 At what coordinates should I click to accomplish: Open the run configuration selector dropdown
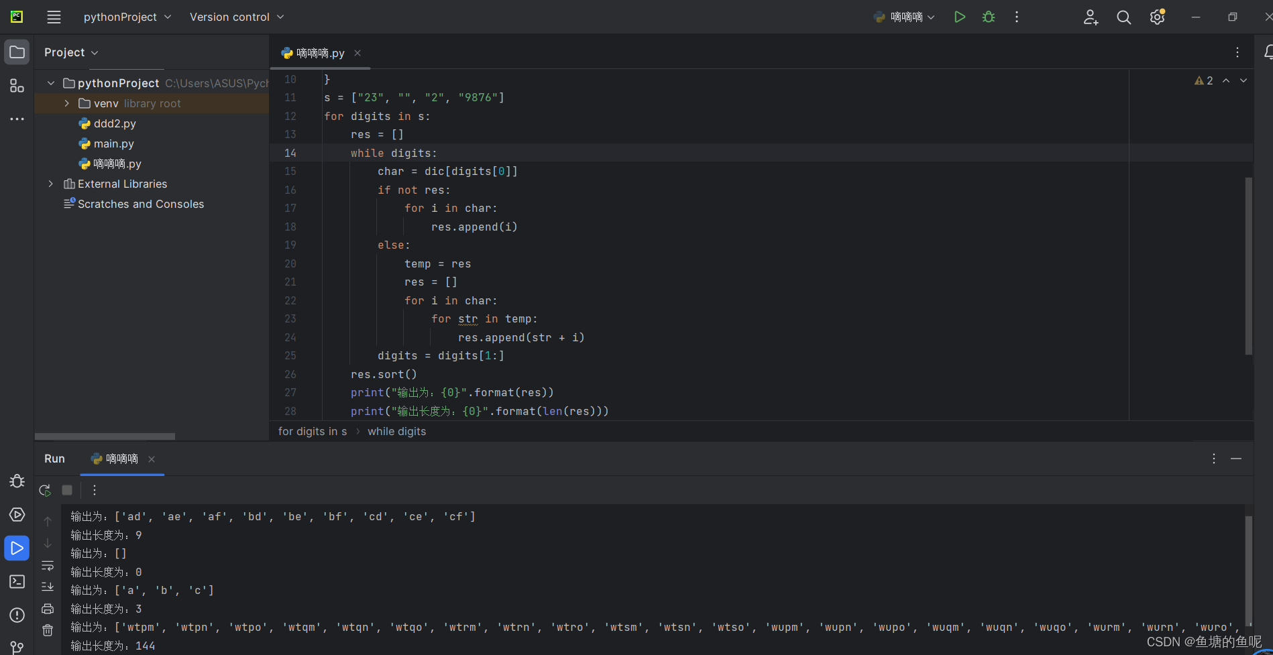click(x=905, y=17)
